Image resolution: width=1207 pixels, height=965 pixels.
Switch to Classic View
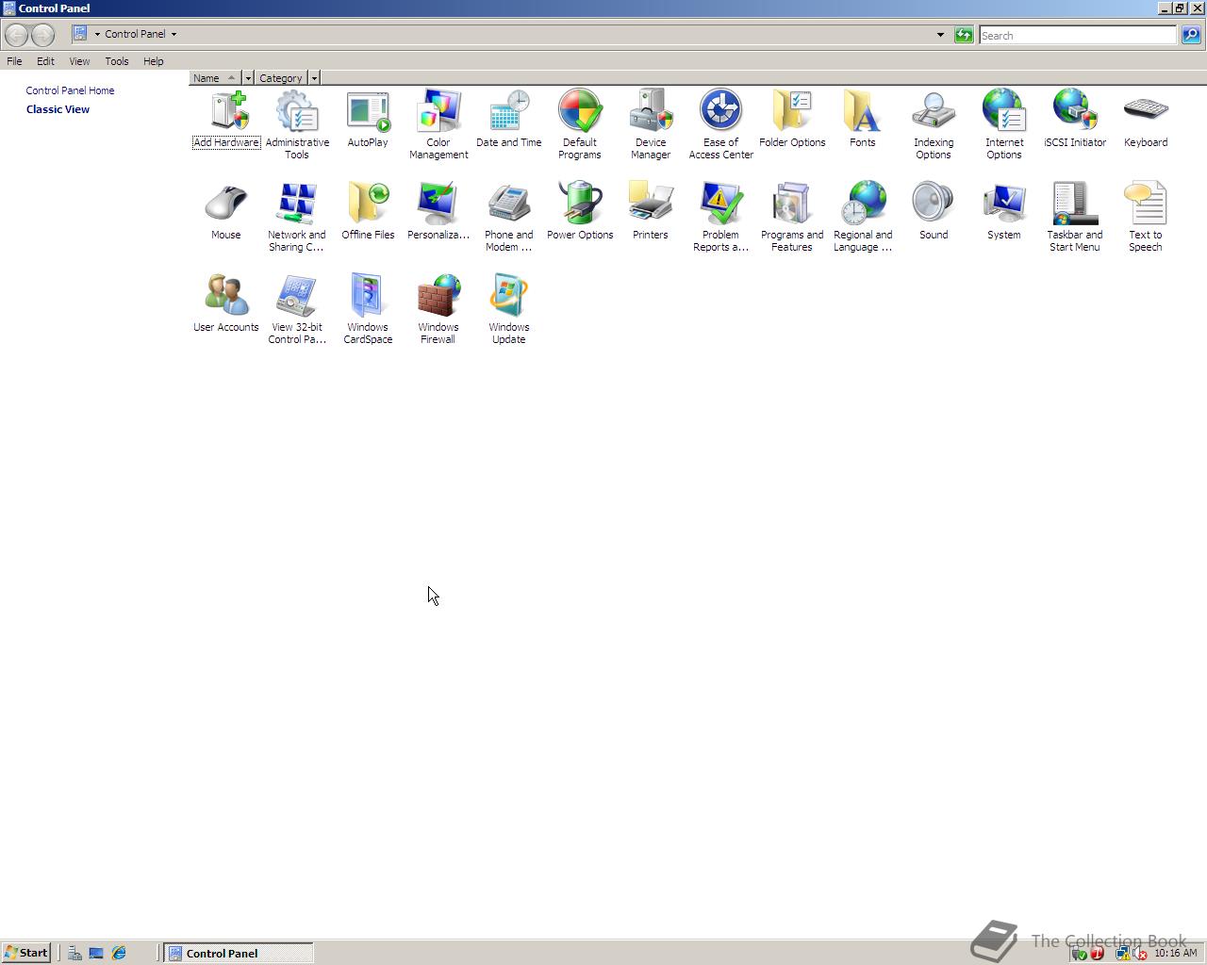(x=58, y=109)
